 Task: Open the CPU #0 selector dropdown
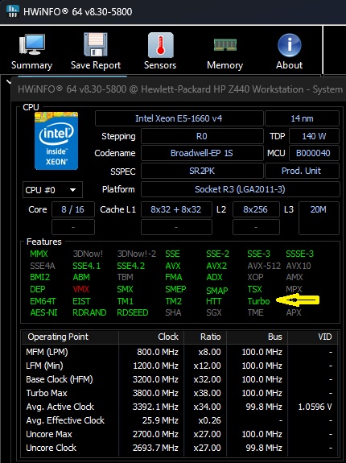(x=52, y=190)
